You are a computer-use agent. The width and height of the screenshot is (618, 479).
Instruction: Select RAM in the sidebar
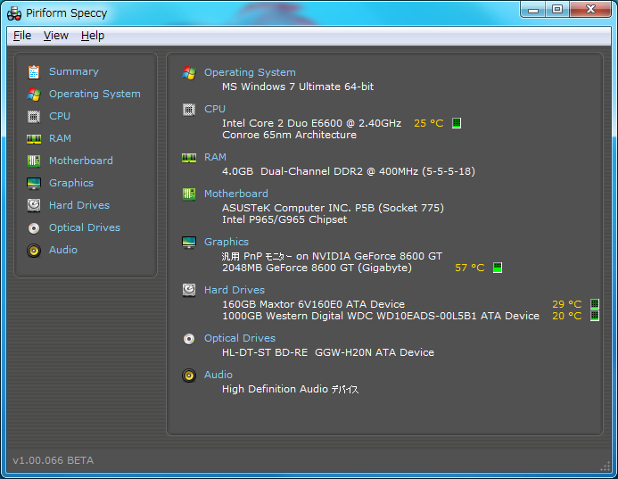pyautogui.click(x=60, y=139)
